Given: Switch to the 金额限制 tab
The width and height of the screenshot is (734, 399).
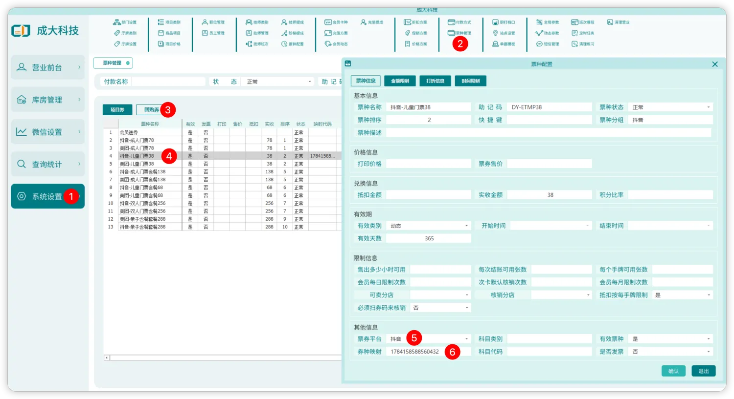Looking at the screenshot, I should click(x=400, y=81).
